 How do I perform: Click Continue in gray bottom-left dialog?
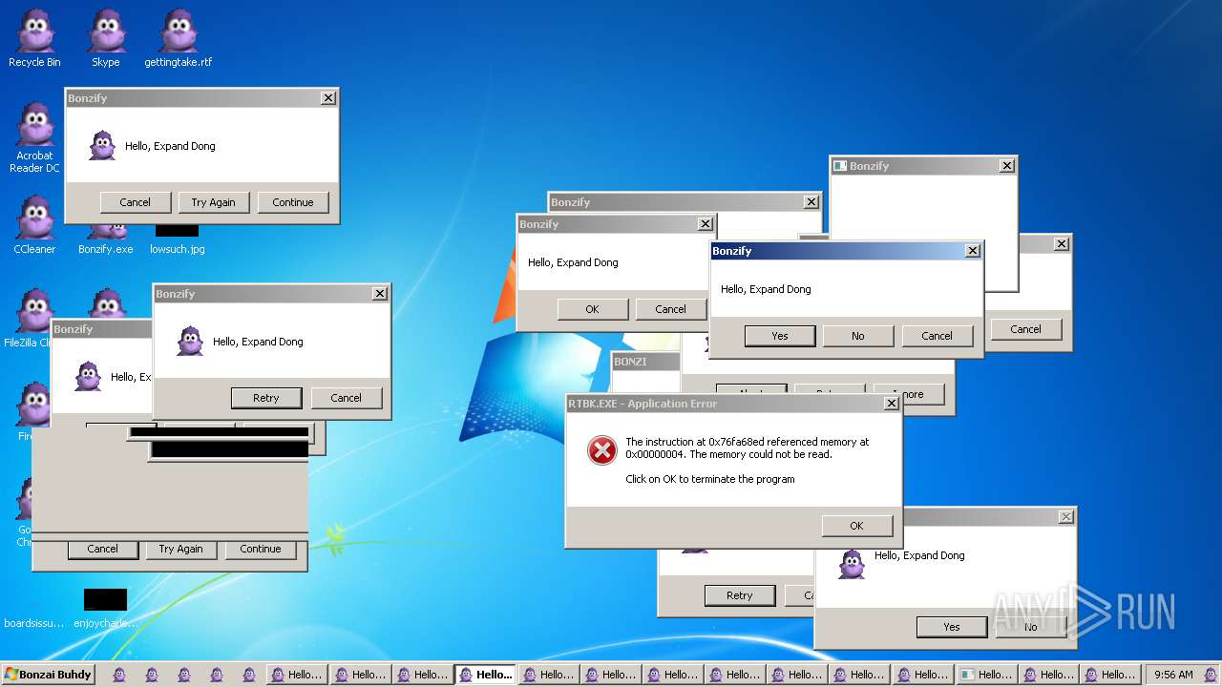click(260, 549)
